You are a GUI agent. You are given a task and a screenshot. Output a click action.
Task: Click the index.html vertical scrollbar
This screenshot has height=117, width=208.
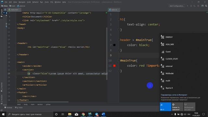[107, 54]
